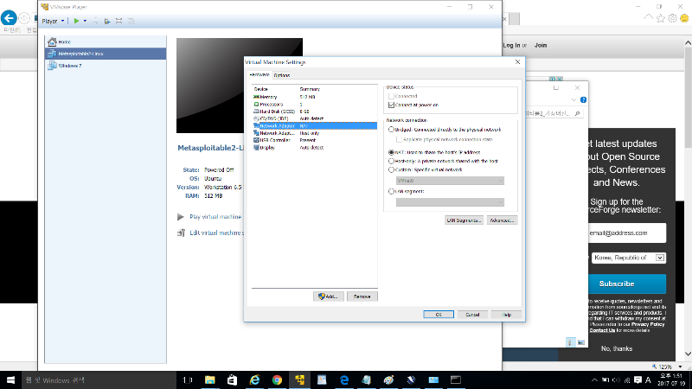Screen dimensions: 692x389
Task: Click the Edit virtual machine settings link
Action: [215, 233]
